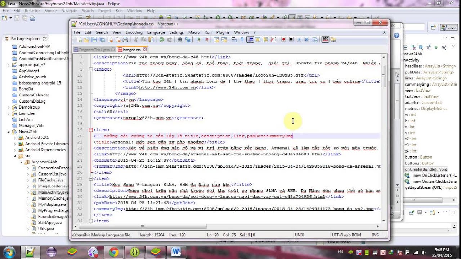
Task: Collapse the src folder in Package Explorer
Action: 15,156
